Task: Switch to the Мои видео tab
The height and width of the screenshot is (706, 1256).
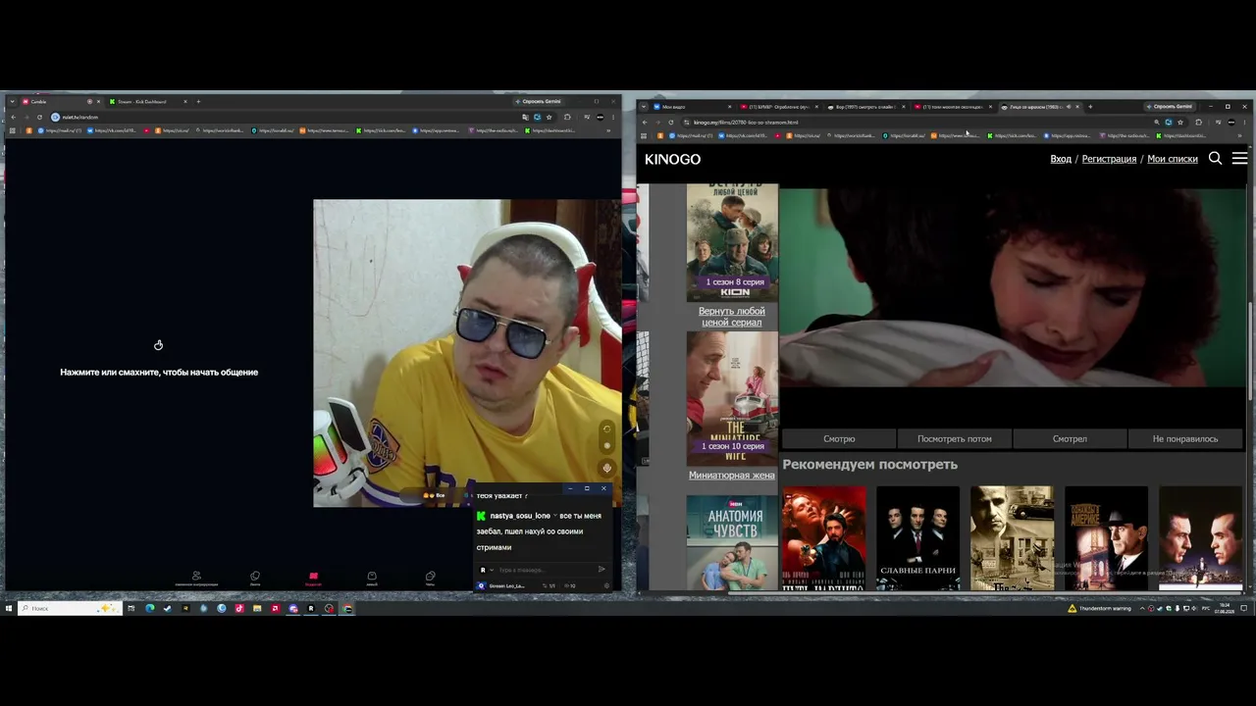Action: coord(693,107)
